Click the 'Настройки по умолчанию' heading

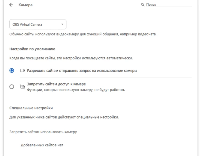tap(32, 49)
